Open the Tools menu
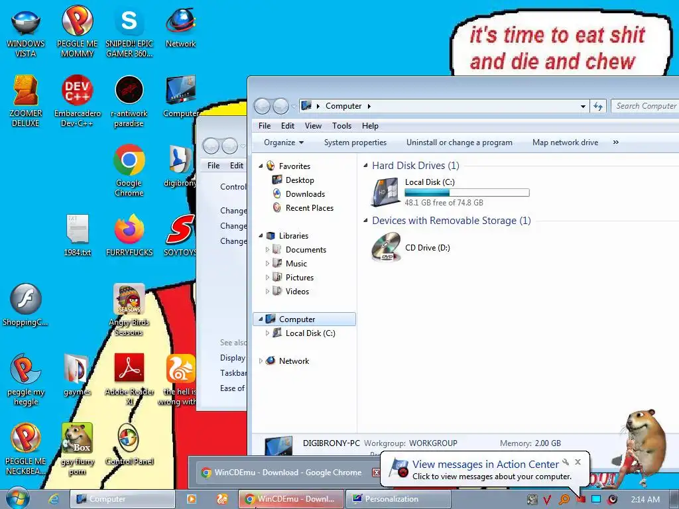Image resolution: width=679 pixels, height=509 pixels. tap(341, 126)
